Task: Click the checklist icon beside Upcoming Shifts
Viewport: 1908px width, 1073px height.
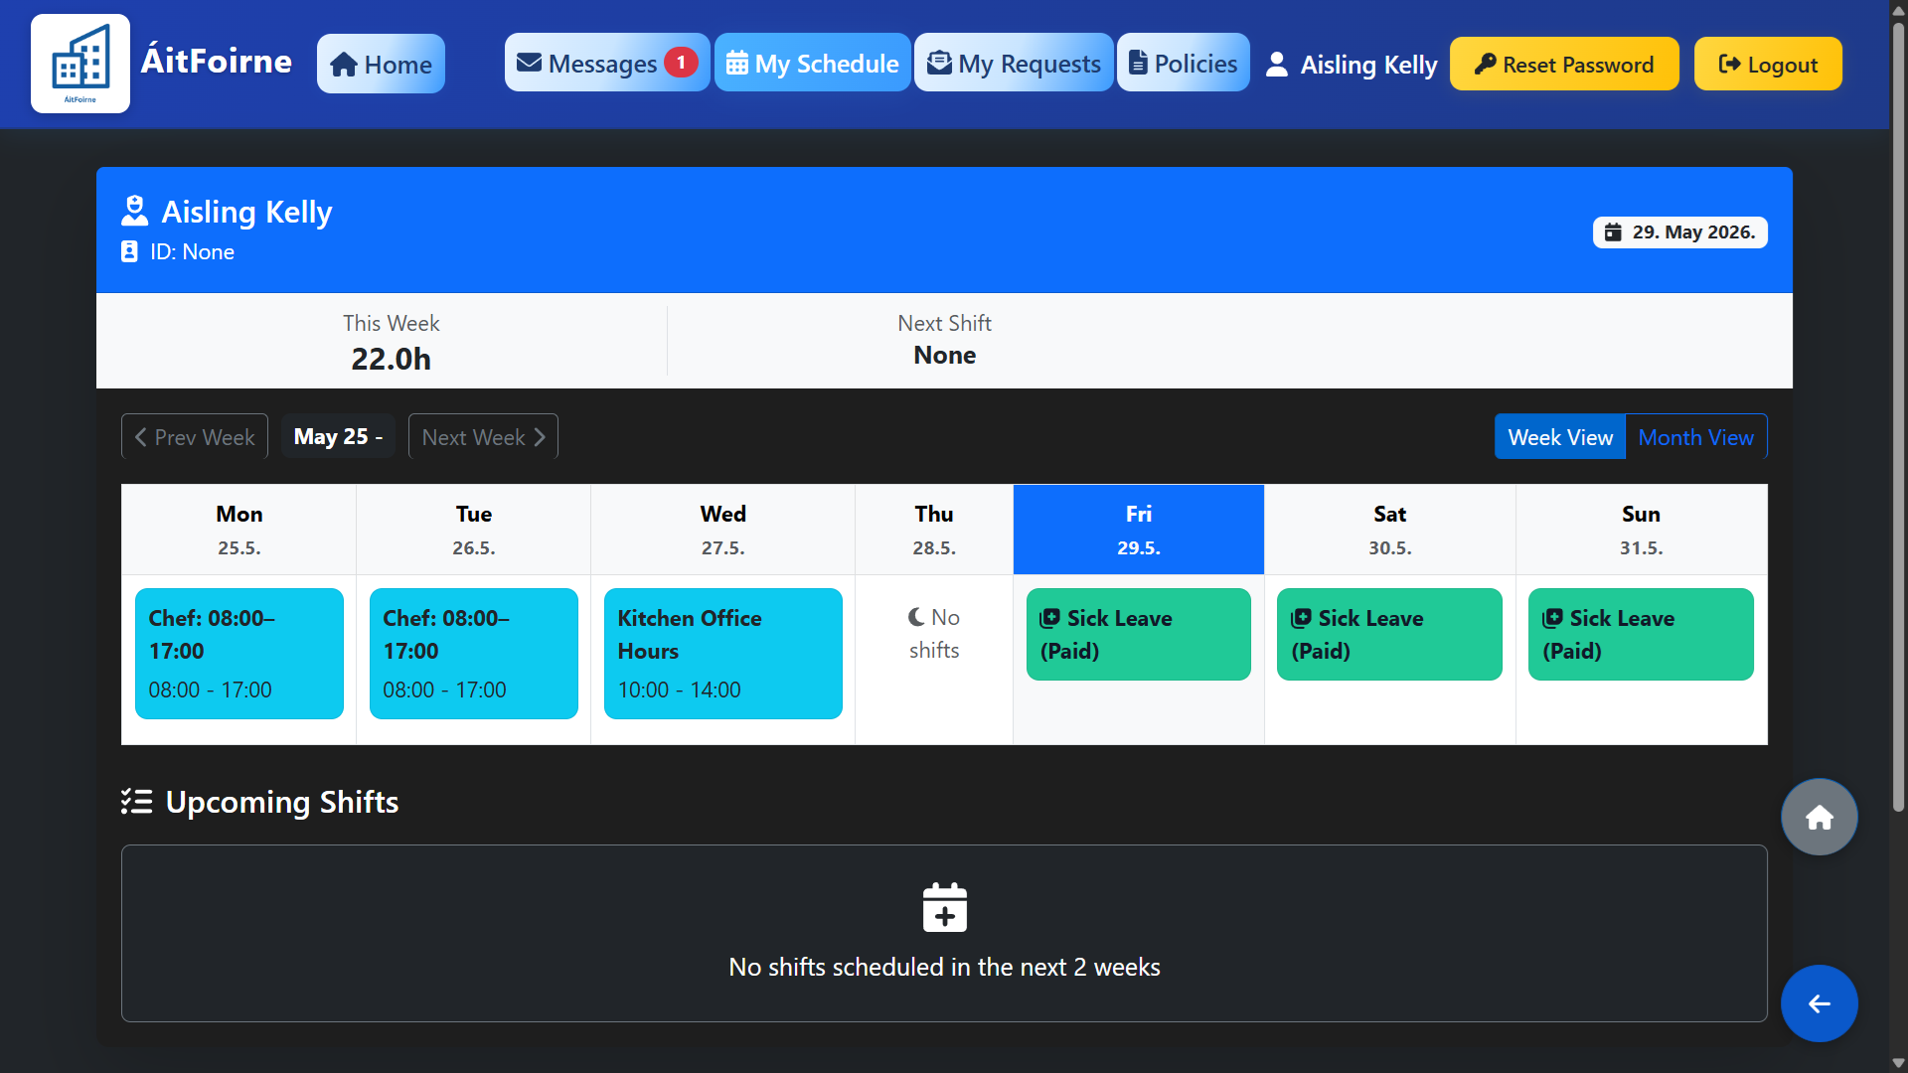Action: pos(136,801)
